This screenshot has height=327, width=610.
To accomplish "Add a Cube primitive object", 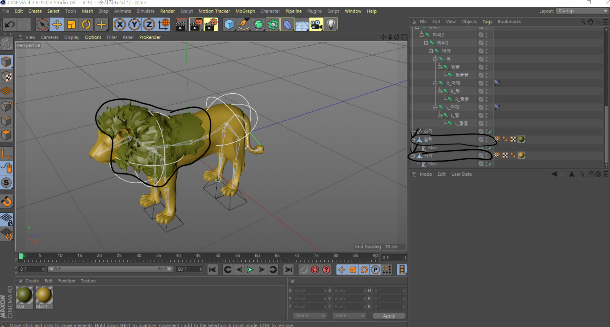I will point(229,24).
